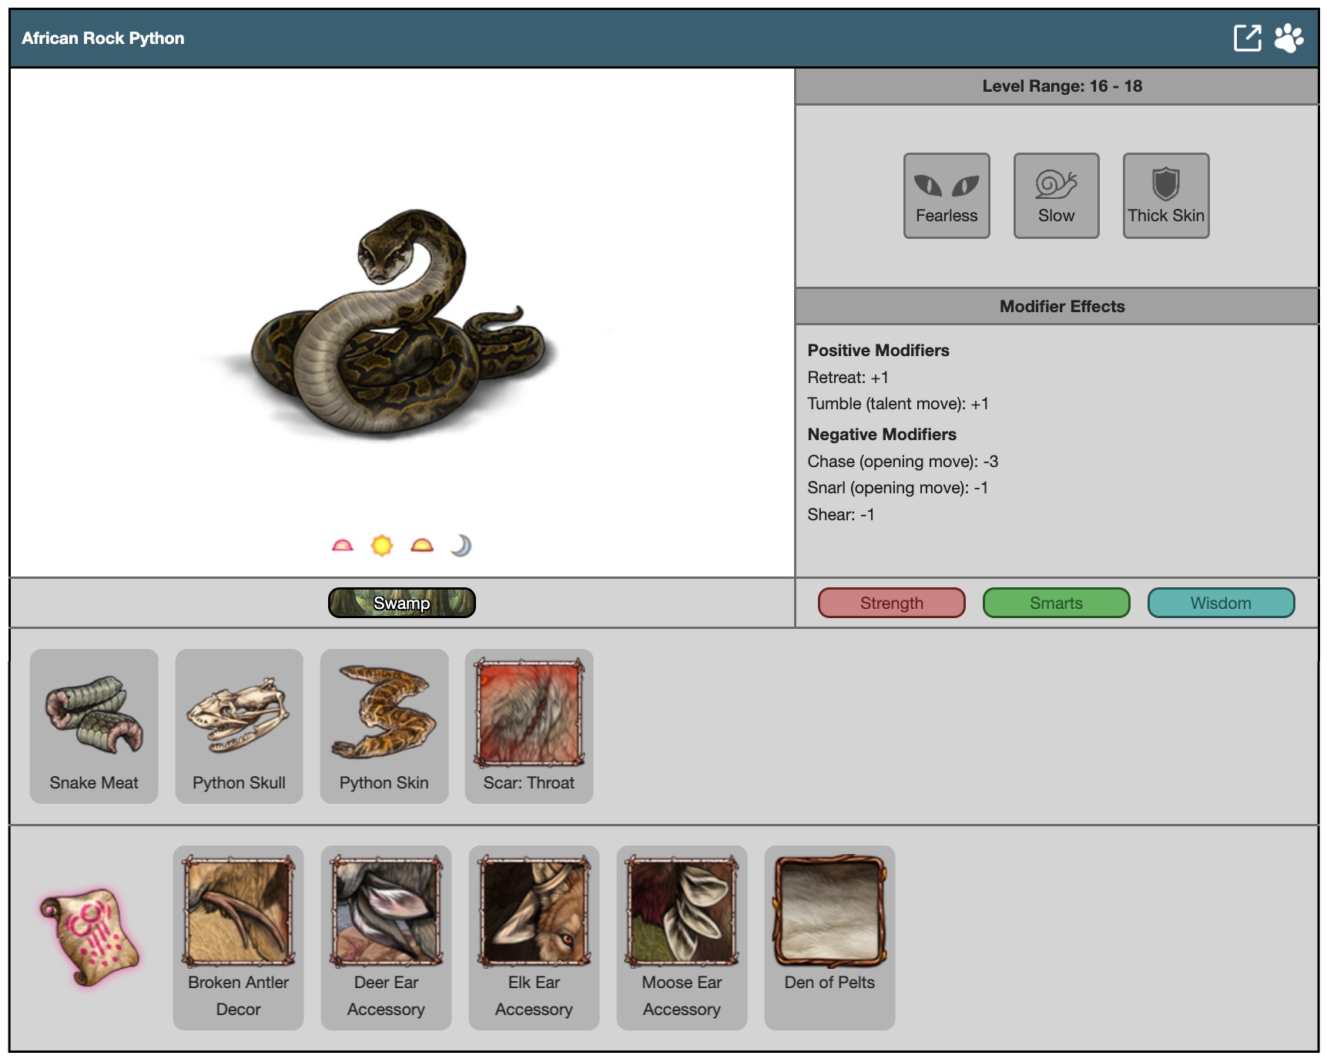
Task: Open the external link icon in header
Action: click(x=1247, y=38)
